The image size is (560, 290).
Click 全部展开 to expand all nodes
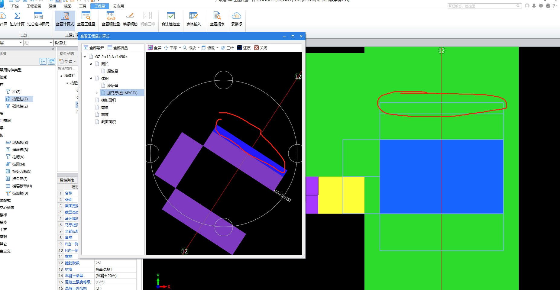[x=94, y=48]
